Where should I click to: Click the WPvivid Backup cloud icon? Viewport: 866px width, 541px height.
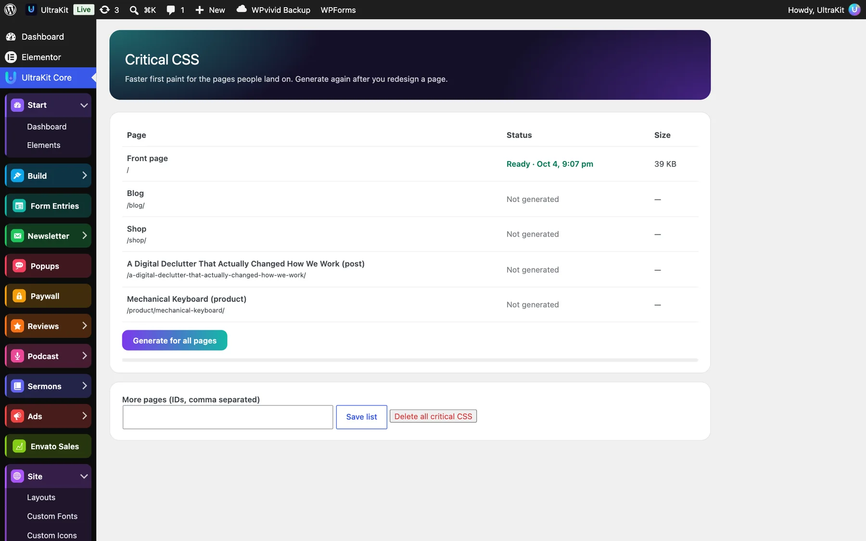tap(242, 9)
